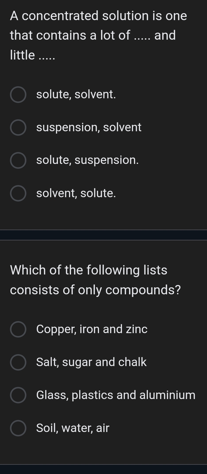The image size is (207, 474).
Task: Click the 'solute, suspension.' answer text
Action: click(87, 160)
